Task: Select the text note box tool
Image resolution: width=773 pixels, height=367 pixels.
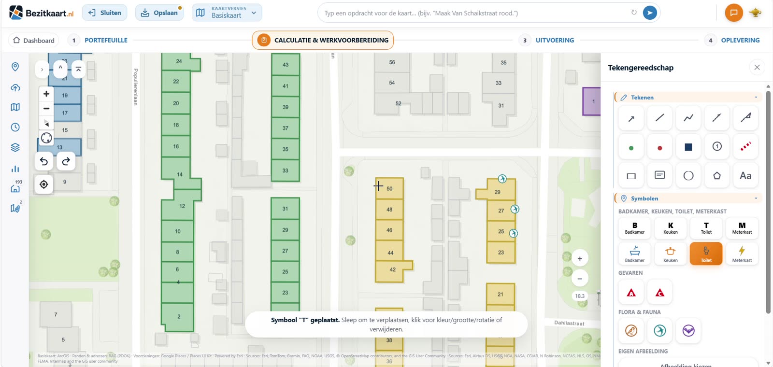Action: (x=660, y=176)
